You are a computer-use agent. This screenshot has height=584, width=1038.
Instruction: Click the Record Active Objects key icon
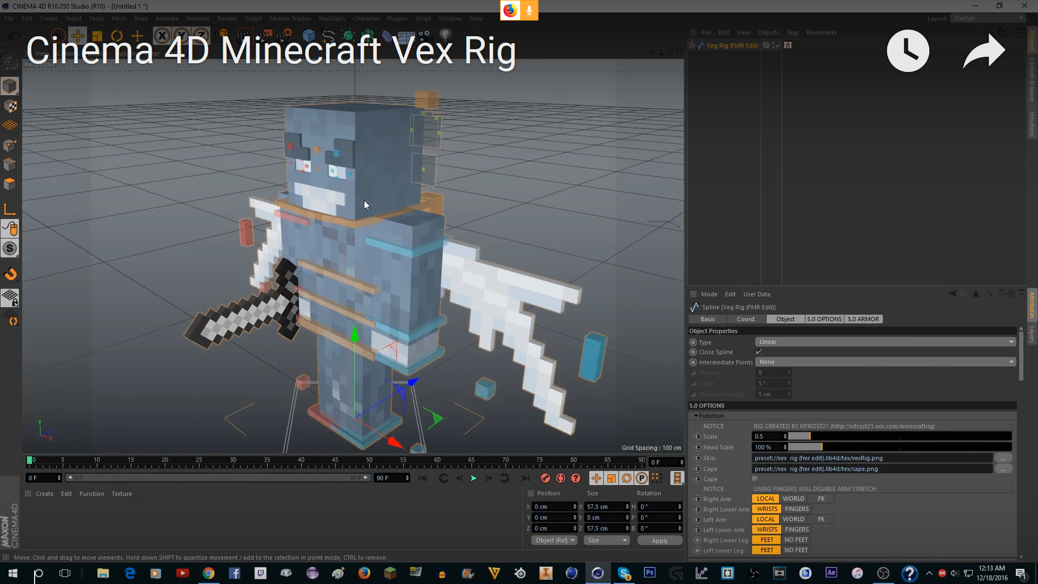[x=545, y=478]
